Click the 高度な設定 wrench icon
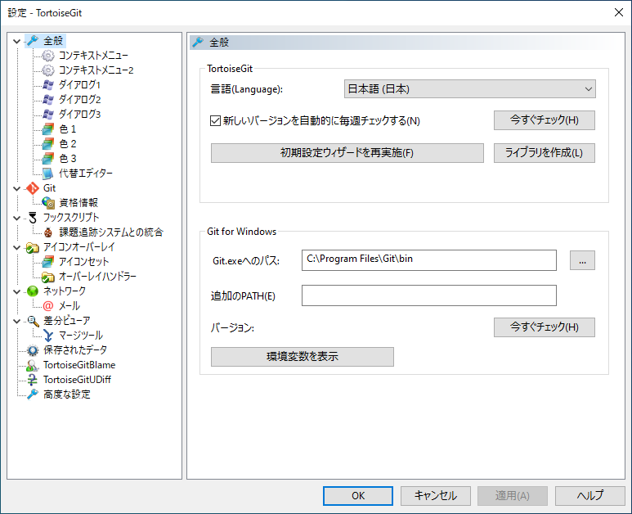632x514 pixels. click(x=32, y=395)
